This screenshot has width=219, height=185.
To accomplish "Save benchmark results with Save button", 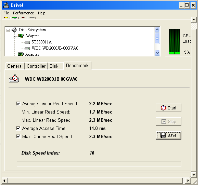I will coord(168,135).
